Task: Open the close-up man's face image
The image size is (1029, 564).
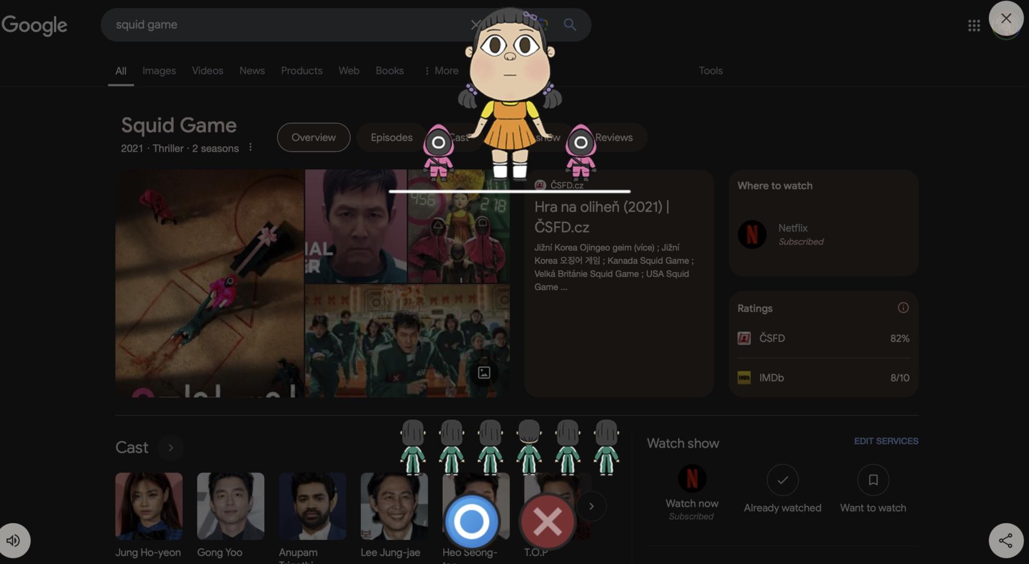Action: pos(356,226)
